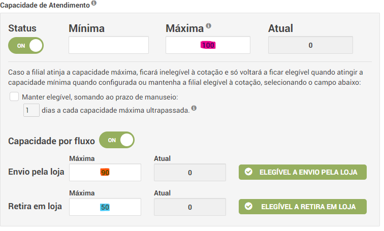Image resolution: width=384 pixels, height=231 pixels.
Task: Click Retira em loja Atual field
Action: [189, 207]
